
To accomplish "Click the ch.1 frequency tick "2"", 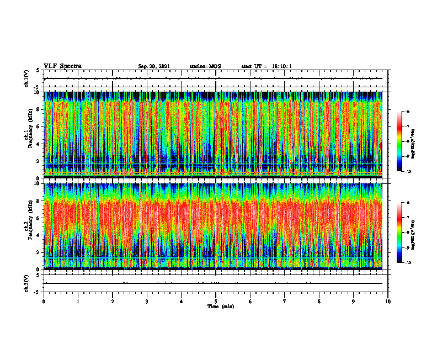I will pyautogui.click(x=39, y=161).
